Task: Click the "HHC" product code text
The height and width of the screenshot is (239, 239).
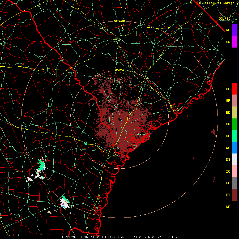Action: (233, 16)
